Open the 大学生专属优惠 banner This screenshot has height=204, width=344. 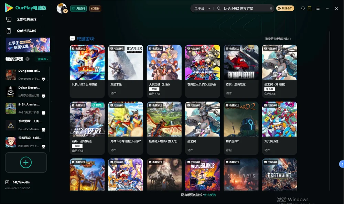click(28, 45)
